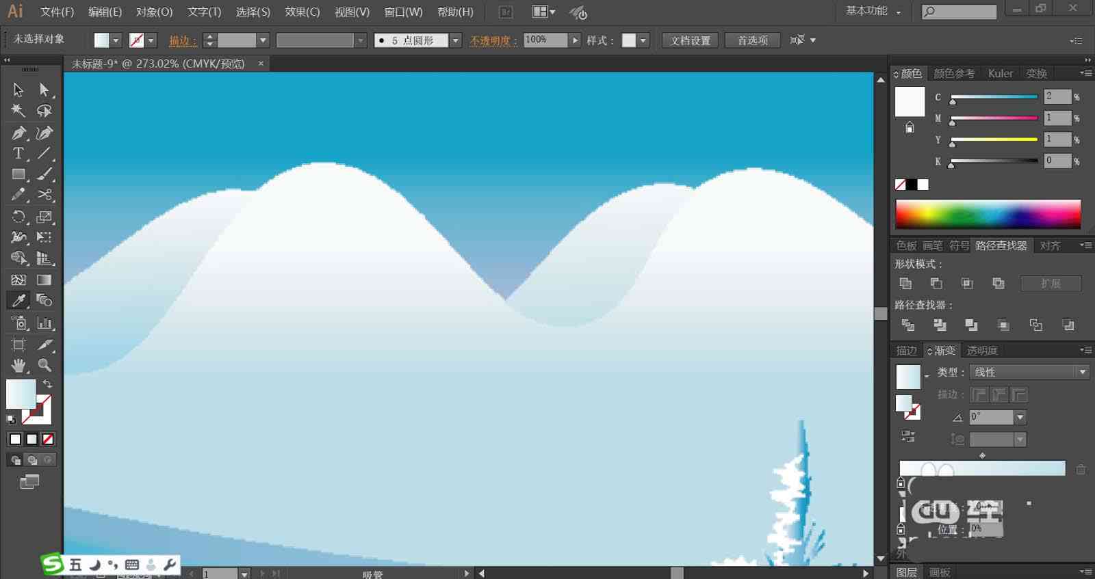This screenshot has width=1095, height=579.
Task: Open the arrange documents dropdown
Action: [x=544, y=12]
